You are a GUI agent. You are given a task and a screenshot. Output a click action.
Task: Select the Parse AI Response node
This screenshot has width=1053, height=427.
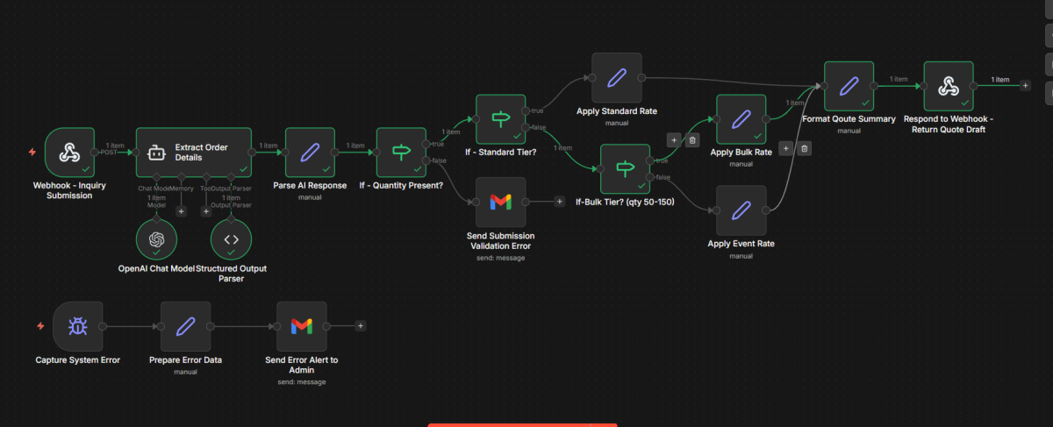[x=310, y=153]
